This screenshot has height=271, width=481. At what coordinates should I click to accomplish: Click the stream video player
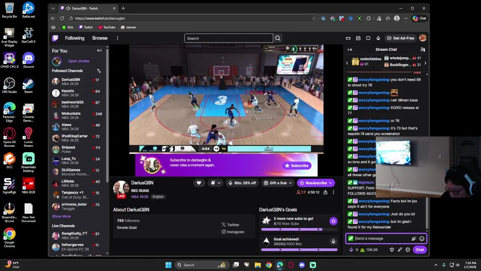coord(226,99)
